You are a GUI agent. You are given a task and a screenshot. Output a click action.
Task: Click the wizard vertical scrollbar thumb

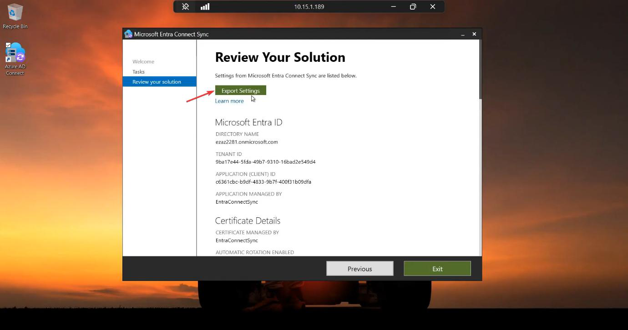pos(481,69)
